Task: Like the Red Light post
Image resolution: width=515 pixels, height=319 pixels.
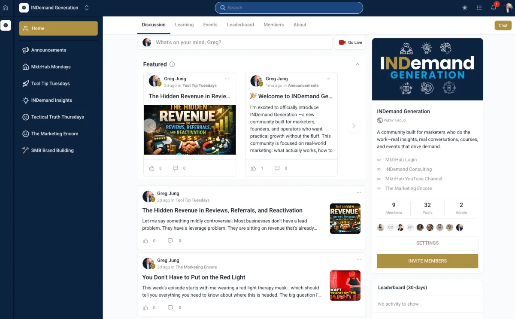Action: coord(145,307)
